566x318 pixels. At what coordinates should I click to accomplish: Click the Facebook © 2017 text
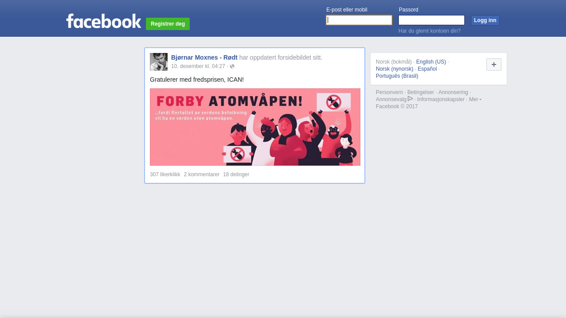(x=397, y=106)
